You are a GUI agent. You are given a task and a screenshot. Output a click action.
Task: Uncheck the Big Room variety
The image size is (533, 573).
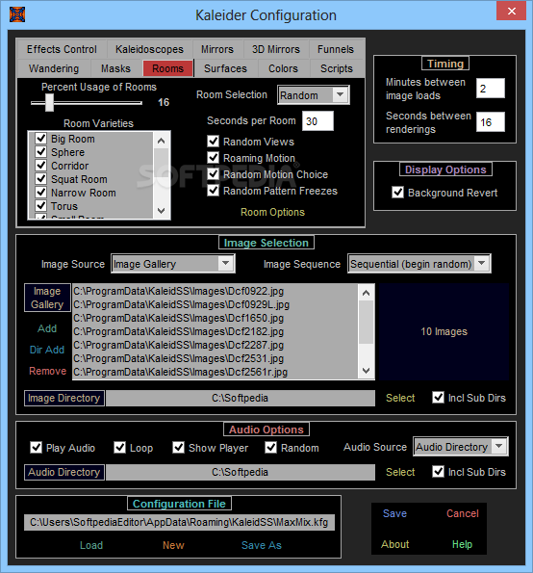point(40,139)
